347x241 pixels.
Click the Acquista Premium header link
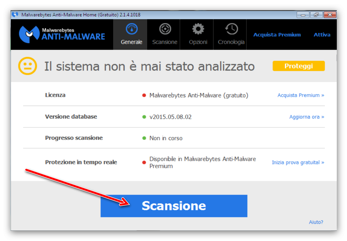click(x=277, y=35)
